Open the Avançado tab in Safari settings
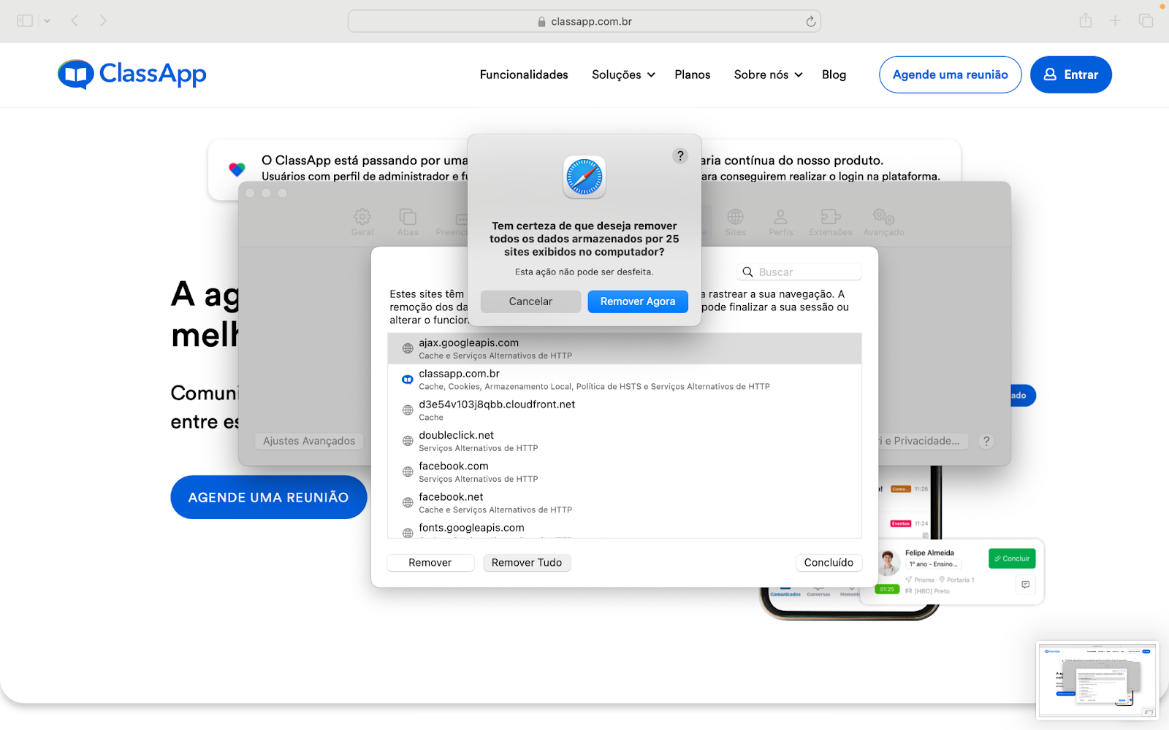1169x730 pixels. point(883,222)
